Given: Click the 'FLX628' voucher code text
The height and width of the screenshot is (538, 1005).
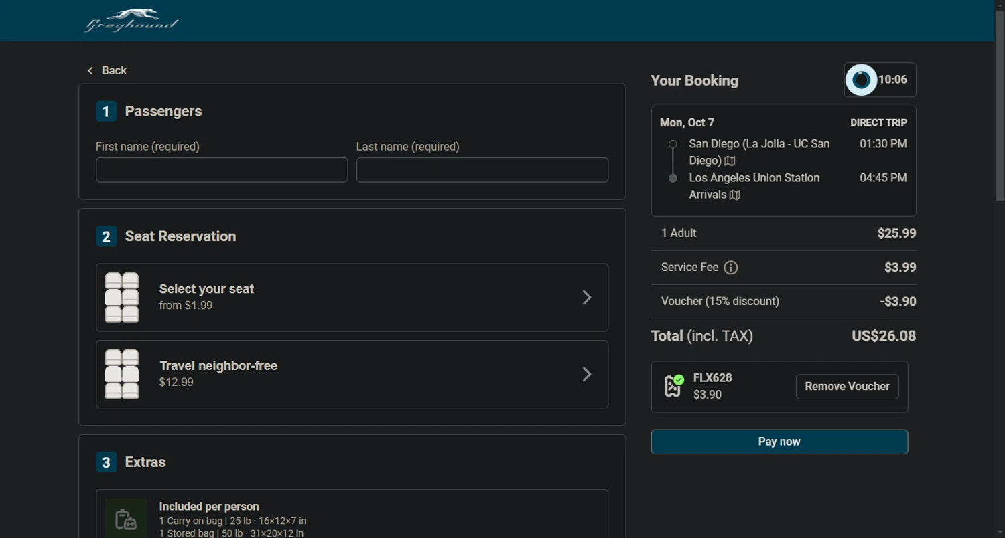Looking at the screenshot, I should pyautogui.click(x=712, y=378).
